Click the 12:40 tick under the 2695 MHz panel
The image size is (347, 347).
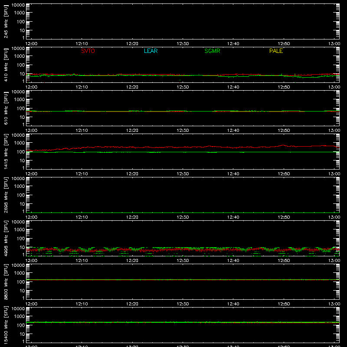[233, 217]
